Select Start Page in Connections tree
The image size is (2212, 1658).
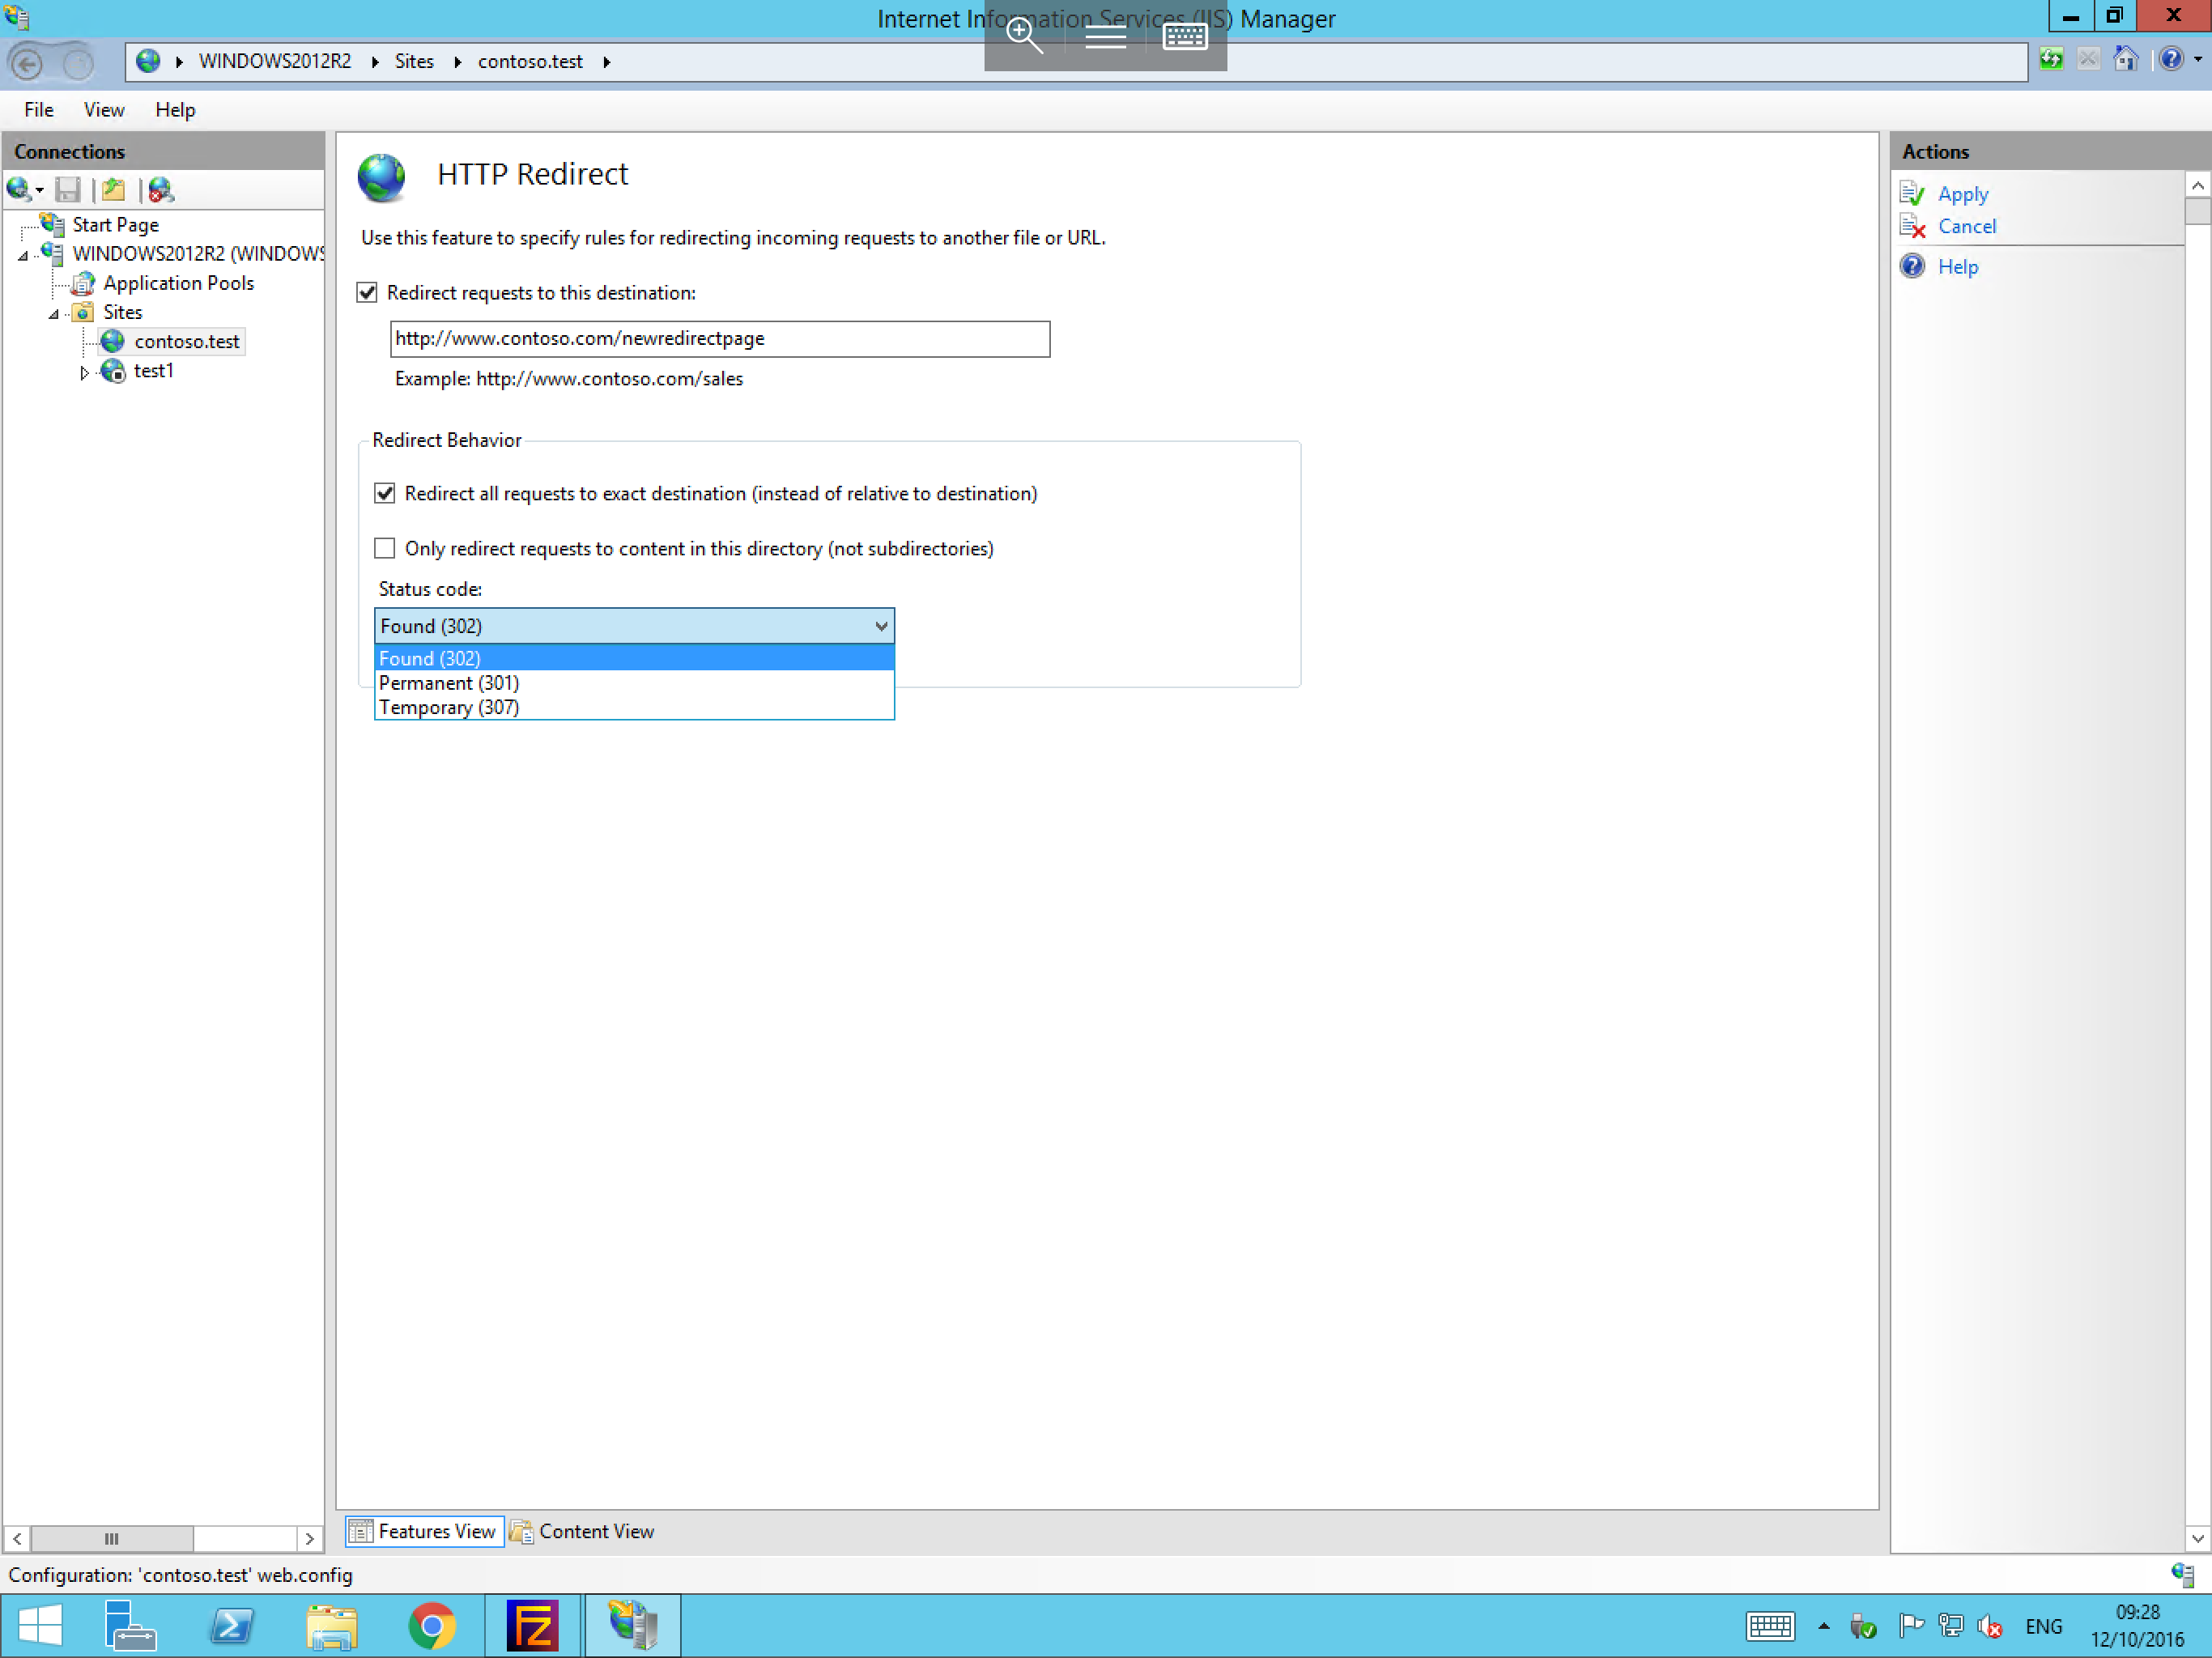point(116,225)
